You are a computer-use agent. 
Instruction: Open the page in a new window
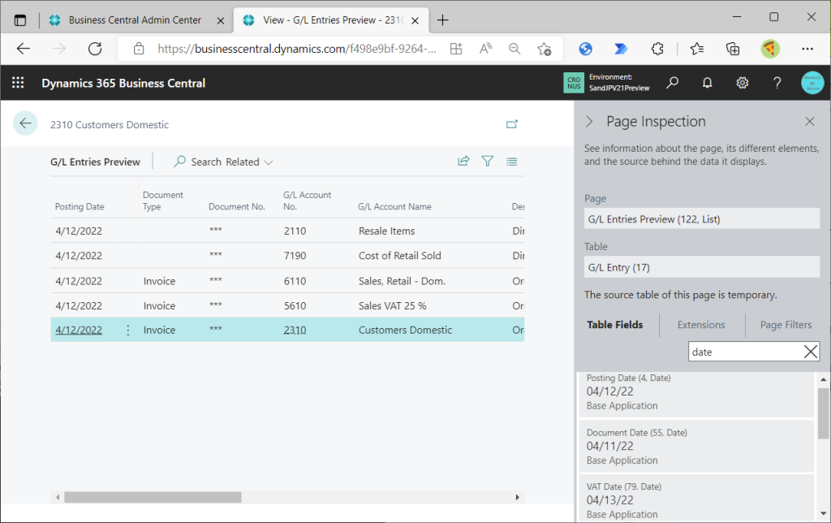[511, 124]
